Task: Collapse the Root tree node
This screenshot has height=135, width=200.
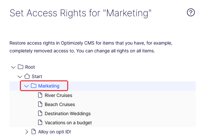Action: point(13,67)
